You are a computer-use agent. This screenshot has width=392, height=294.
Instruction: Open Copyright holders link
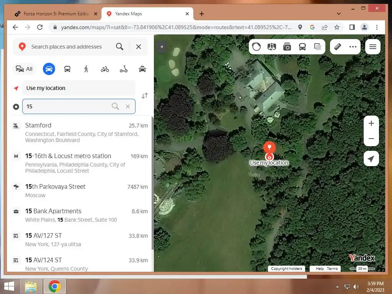click(286, 268)
